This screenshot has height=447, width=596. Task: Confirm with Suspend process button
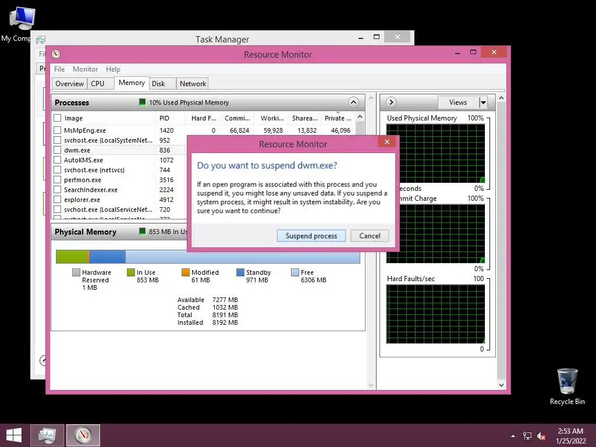311,236
